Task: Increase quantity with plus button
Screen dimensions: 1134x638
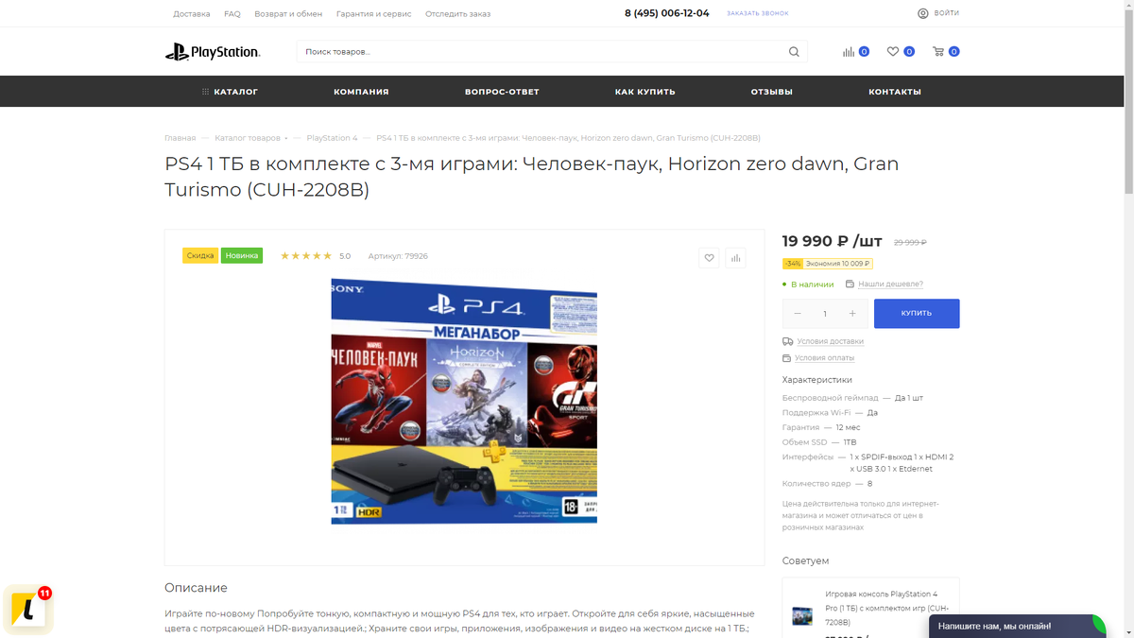Action: pos(852,314)
